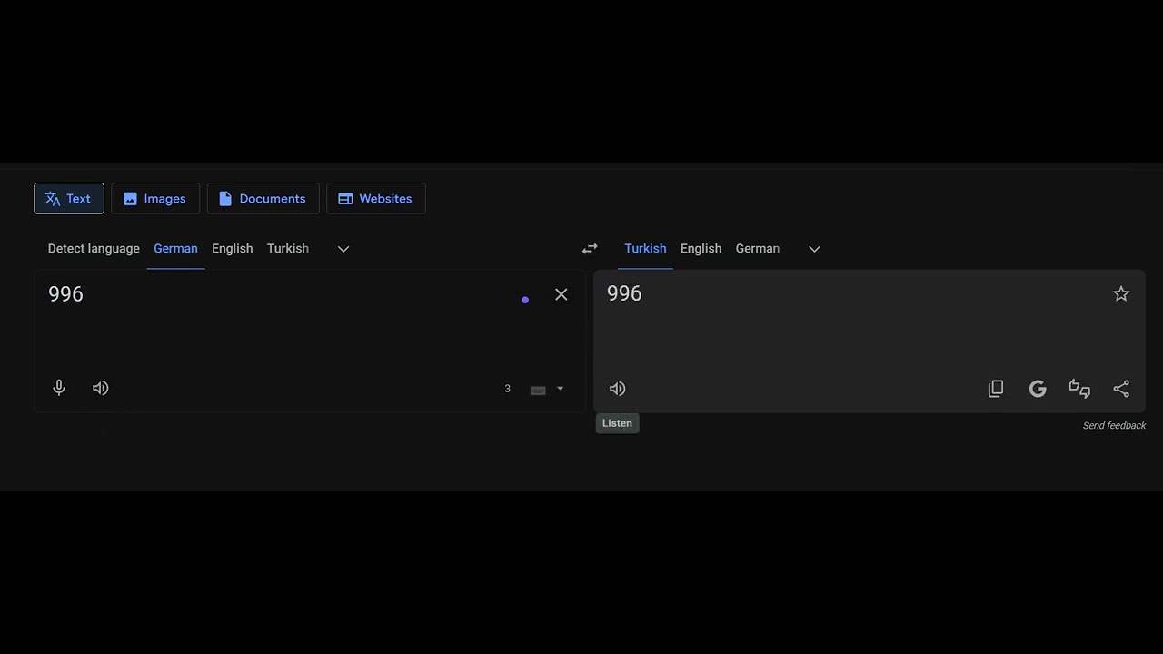Open the Documents translation tab
The width and height of the screenshot is (1163, 654).
pos(263,198)
